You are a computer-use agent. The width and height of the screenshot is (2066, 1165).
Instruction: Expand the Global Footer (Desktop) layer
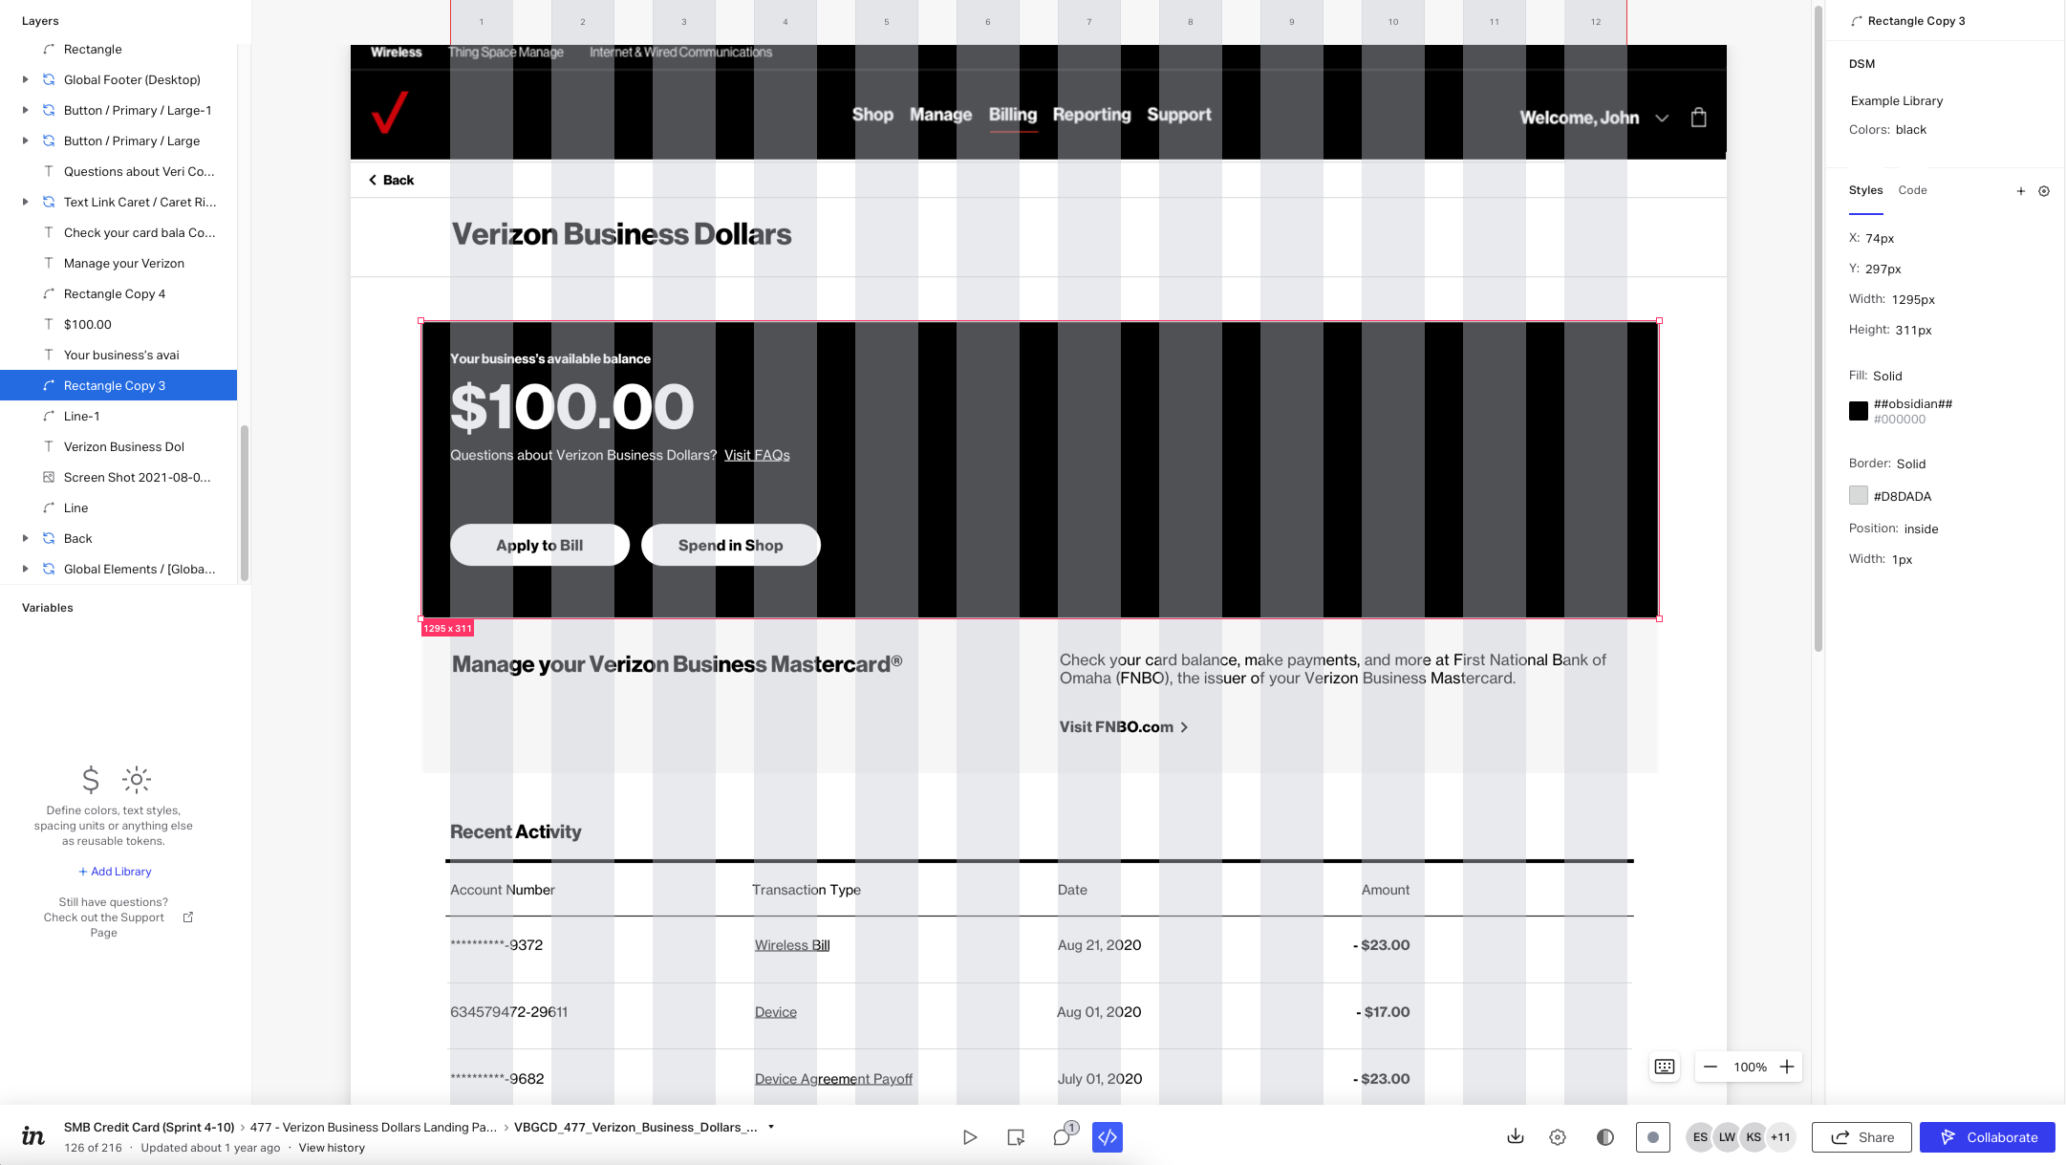[x=25, y=79]
